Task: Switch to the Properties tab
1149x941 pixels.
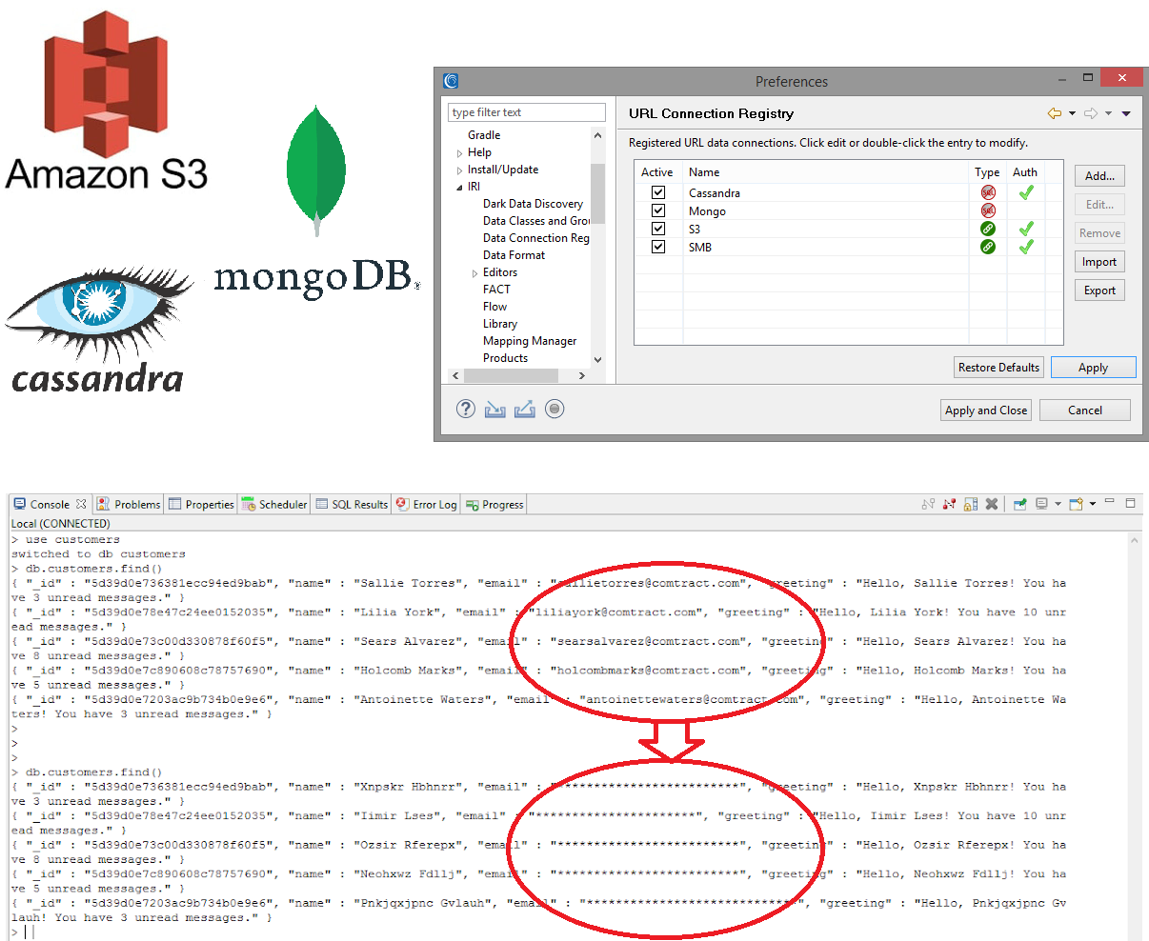Action: (201, 504)
